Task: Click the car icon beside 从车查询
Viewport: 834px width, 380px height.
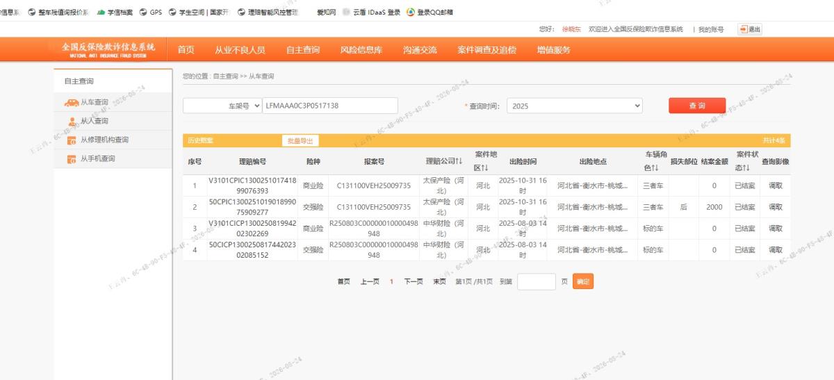Action: click(72, 103)
